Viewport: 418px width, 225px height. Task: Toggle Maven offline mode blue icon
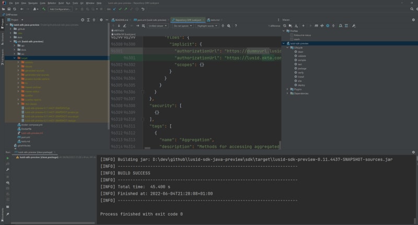coord(328,26)
